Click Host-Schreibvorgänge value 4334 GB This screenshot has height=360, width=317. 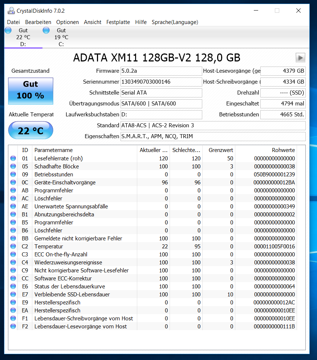click(x=283, y=82)
